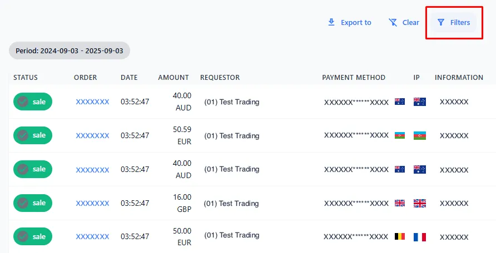The width and height of the screenshot is (496, 253).
Task: Click the Clear filters button
Action: click(404, 23)
